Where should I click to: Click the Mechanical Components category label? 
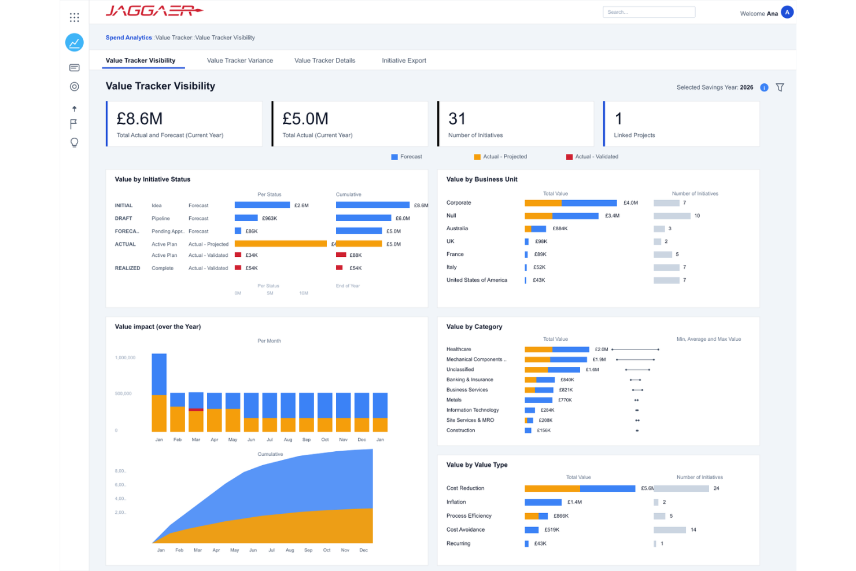click(x=476, y=359)
